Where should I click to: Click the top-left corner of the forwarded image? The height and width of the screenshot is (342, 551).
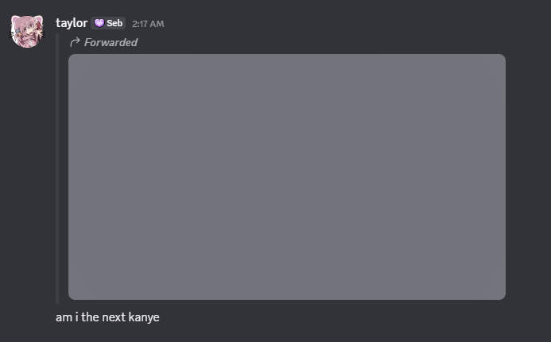pyautogui.click(x=74, y=60)
